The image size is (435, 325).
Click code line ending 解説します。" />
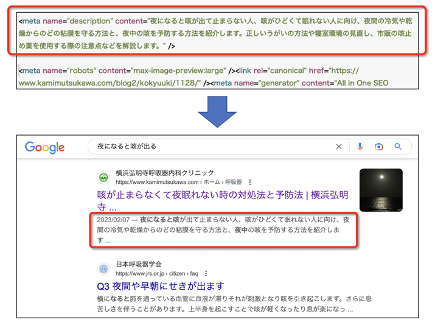point(97,46)
